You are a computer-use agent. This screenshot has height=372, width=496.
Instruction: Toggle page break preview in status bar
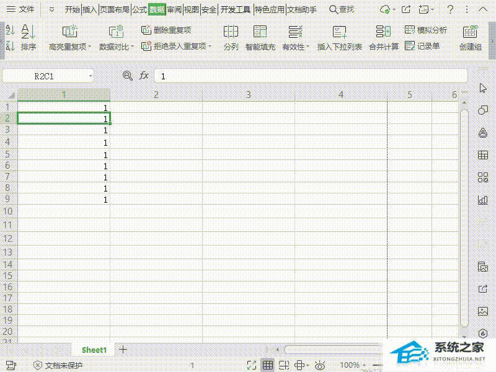(x=284, y=365)
